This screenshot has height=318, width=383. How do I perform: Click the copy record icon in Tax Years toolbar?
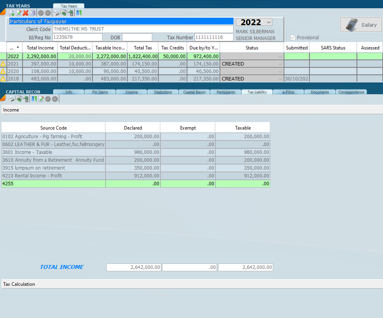[x=33, y=13]
